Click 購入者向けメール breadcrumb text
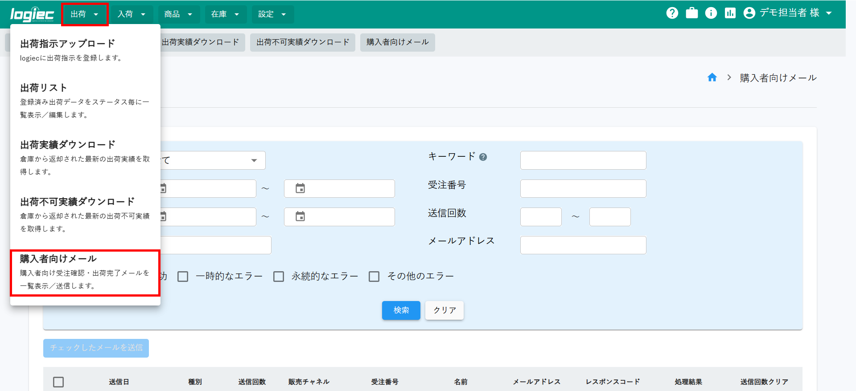This screenshot has height=391, width=856. 778,78
